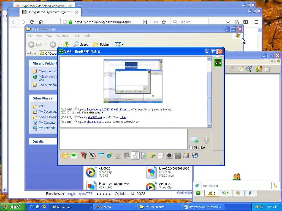Screen dimensions: 282x211
Task: Open the beesshottmp-20240812-012127.png link
Action: (107, 109)
